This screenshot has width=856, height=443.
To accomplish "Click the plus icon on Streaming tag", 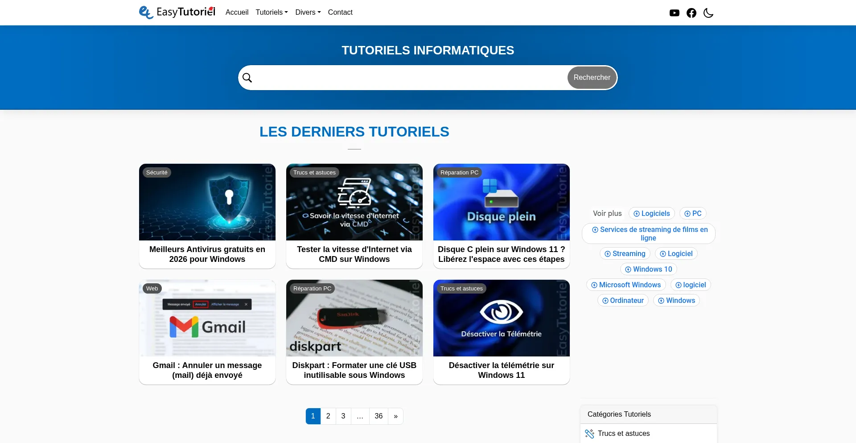I will tap(609, 253).
